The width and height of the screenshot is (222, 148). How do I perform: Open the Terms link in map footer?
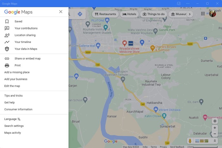[x=153, y=147]
